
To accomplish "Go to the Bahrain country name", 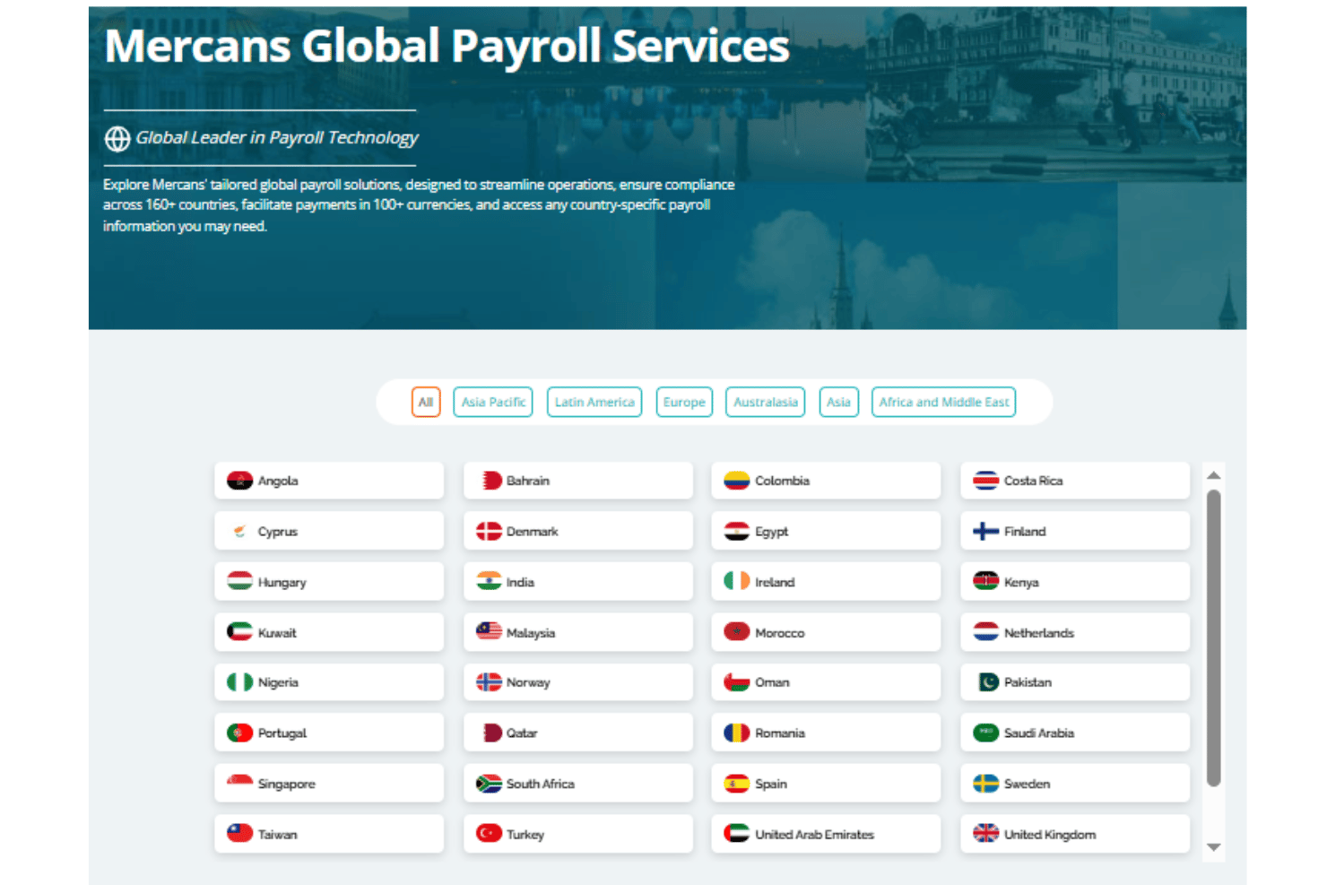I will point(528,481).
